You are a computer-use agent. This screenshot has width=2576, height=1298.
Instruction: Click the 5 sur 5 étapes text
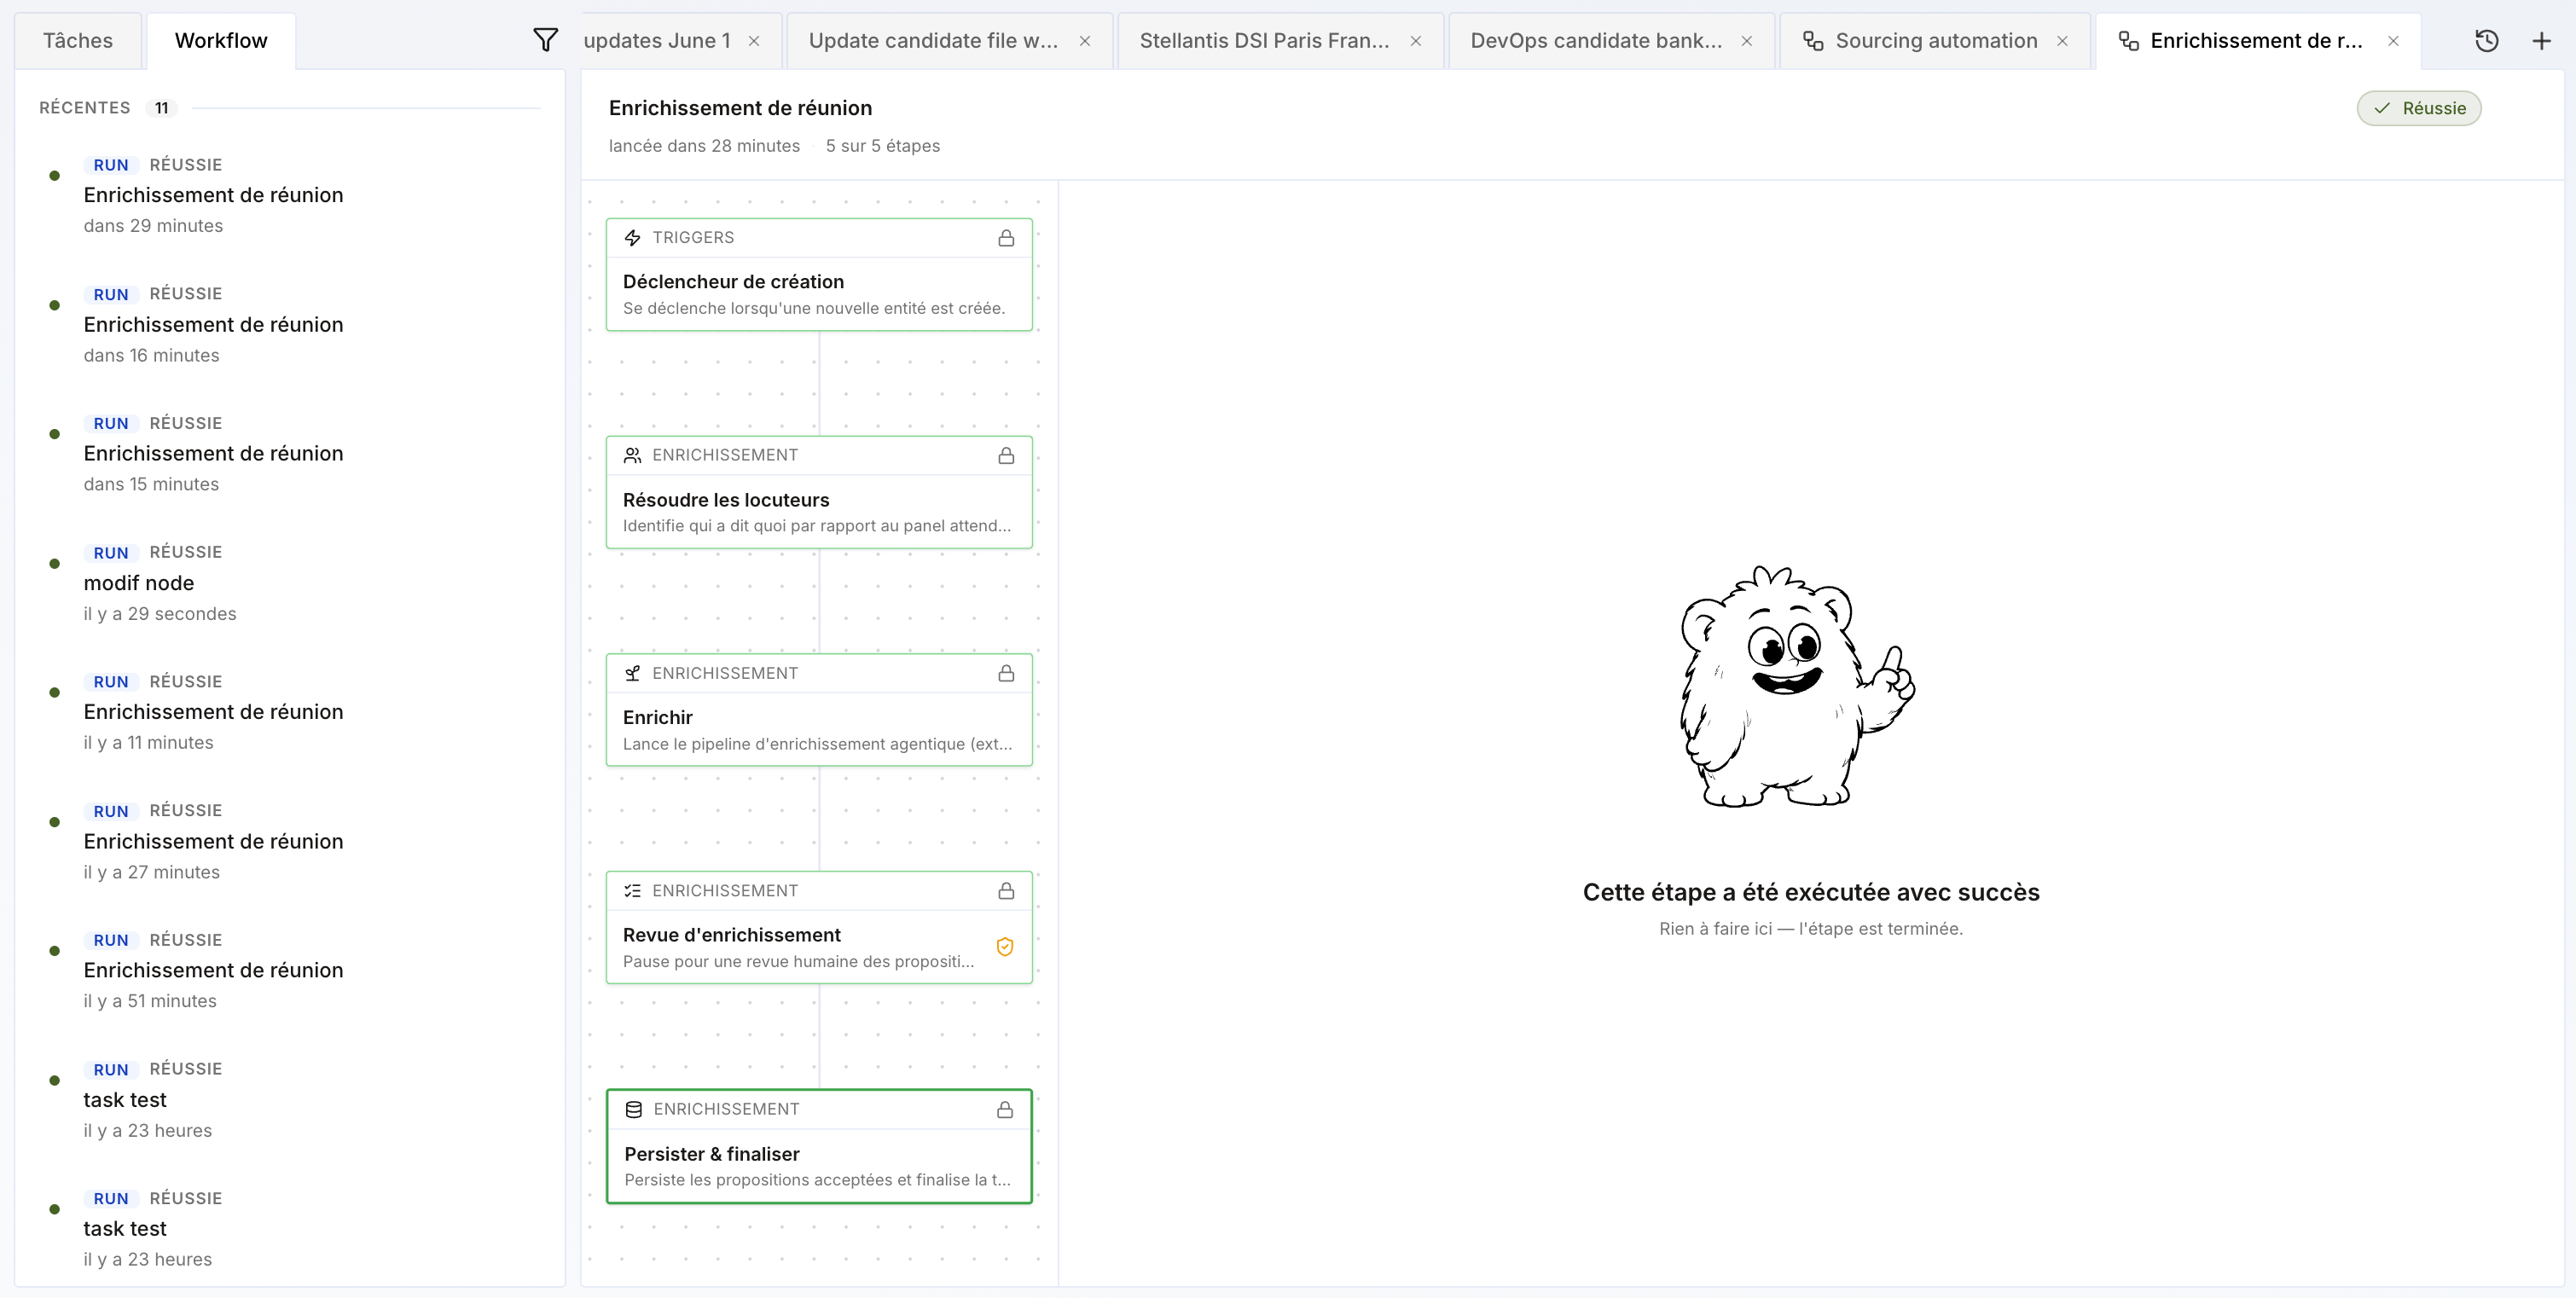point(883,146)
